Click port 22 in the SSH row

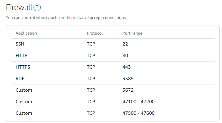pos(125,44)
